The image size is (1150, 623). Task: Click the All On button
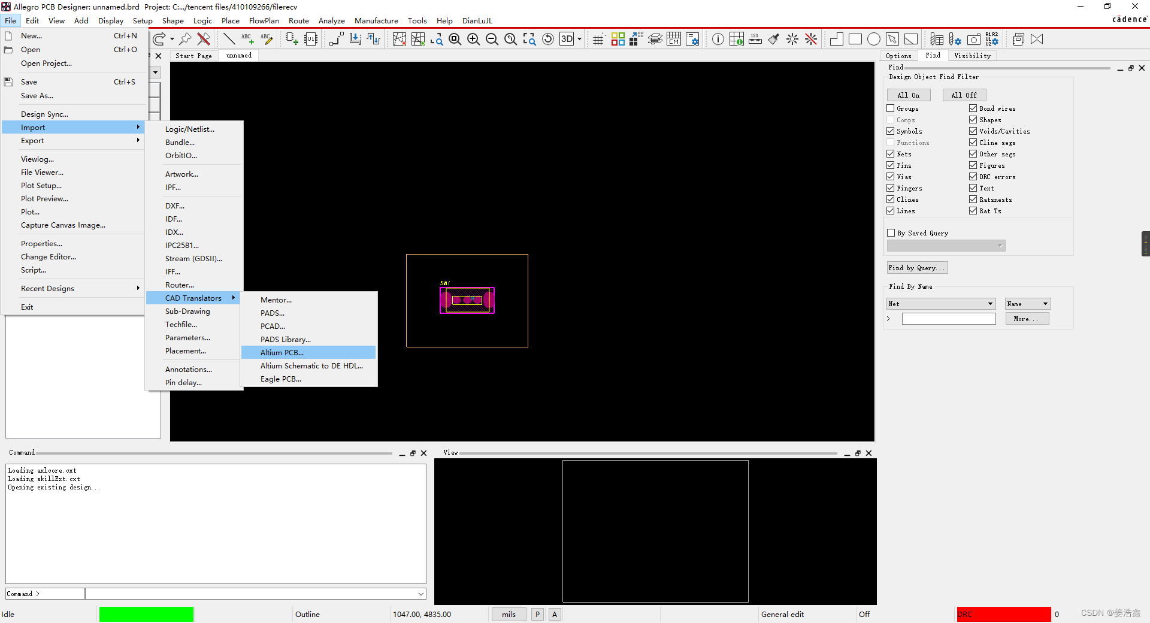point(909,95)
